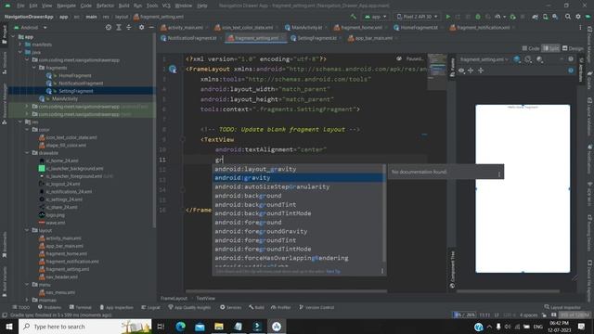Select android:gravity in the autocomplete list
Screen dimensions: 594x334
point(297,177)
